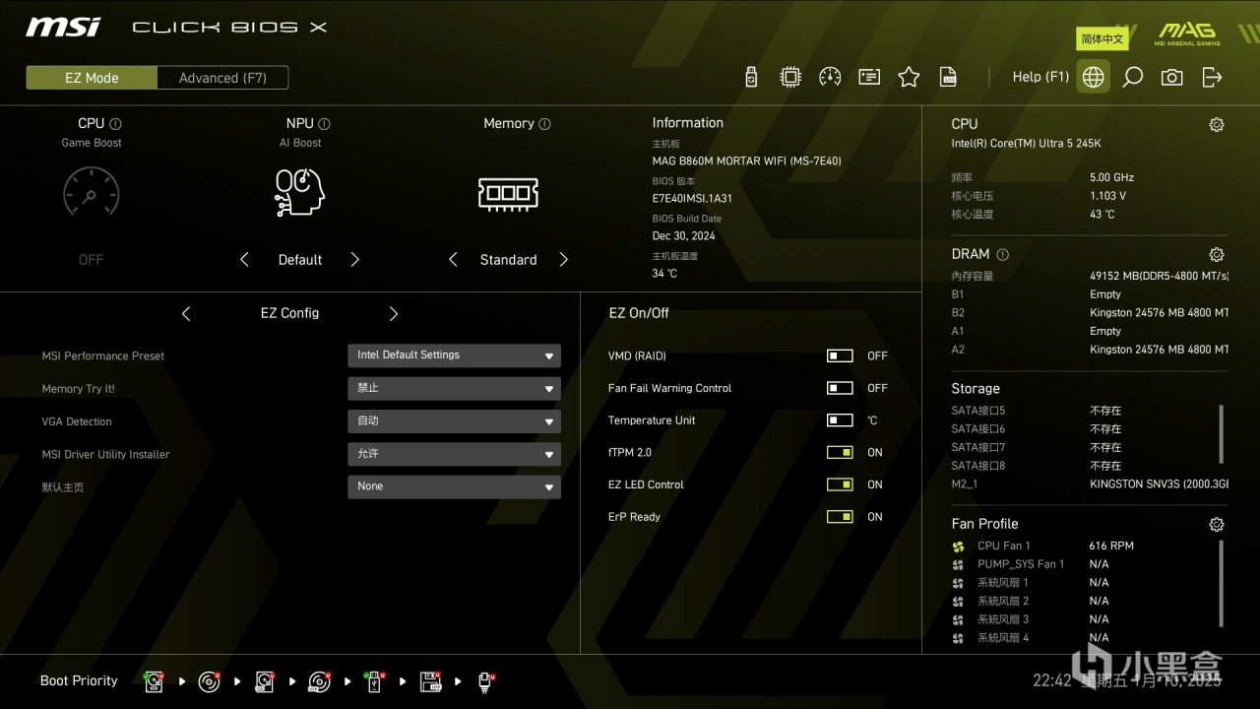Click info icon next to CPU Game Boost
The image size is (1260, 709).
click(115, 124)
